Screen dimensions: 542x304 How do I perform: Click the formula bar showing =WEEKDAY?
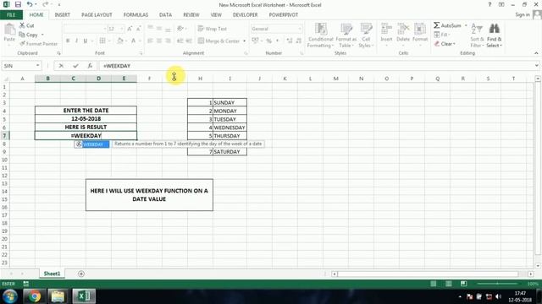pos(316,66)
